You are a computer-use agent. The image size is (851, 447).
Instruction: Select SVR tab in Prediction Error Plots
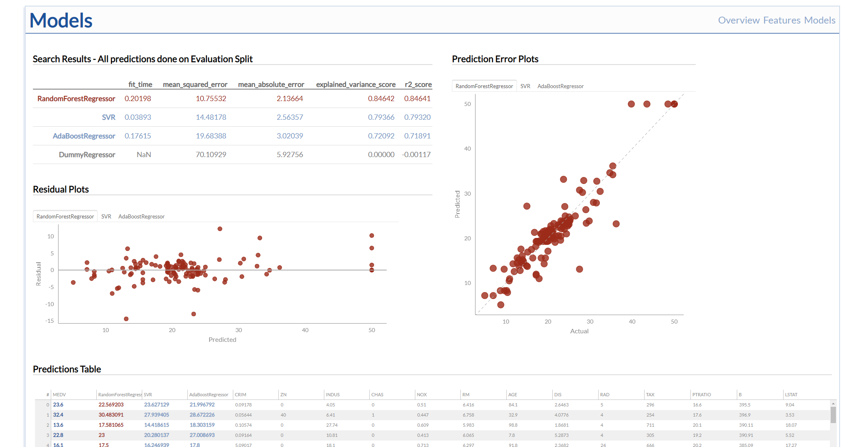tap(525, 86)
